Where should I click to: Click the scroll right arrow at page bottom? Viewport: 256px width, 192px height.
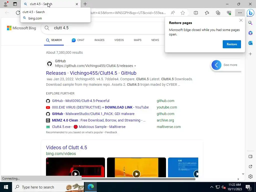(238, 179)
